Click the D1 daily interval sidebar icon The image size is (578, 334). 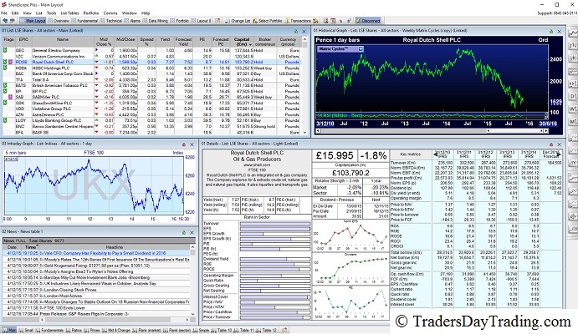click(573, 96)
